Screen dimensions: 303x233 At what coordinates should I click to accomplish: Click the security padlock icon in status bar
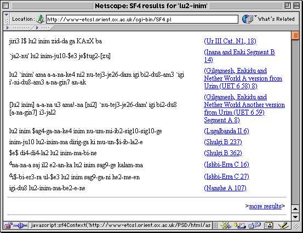click(x=8, y=225)
